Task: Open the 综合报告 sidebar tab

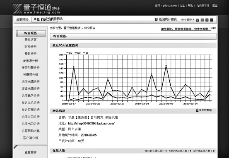Action: 31,33
